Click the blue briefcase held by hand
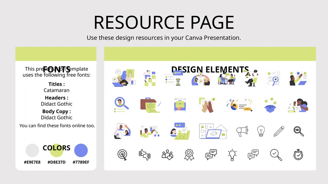 (180, 105)
